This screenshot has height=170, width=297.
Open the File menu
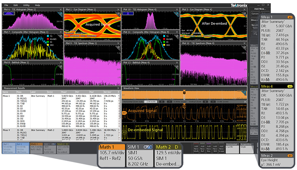pos(5,5)
